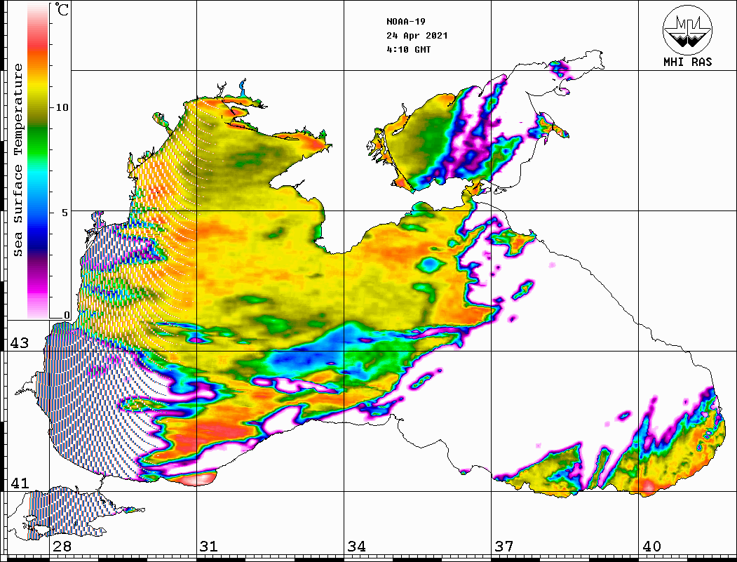This screenshot has width=737, height=562.
Task: Click the "10" tick on temperature scale
Action: point(62,107)
